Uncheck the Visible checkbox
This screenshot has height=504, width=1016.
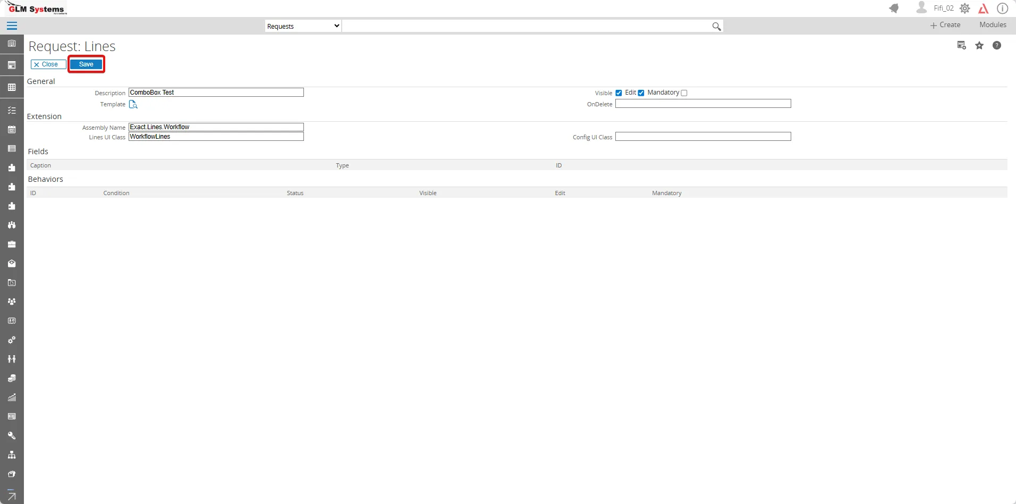pos(619,93)
